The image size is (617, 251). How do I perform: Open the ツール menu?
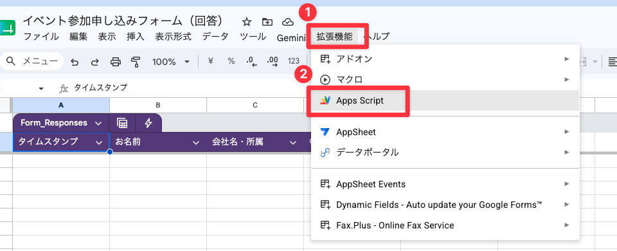[x=253, y=37]
